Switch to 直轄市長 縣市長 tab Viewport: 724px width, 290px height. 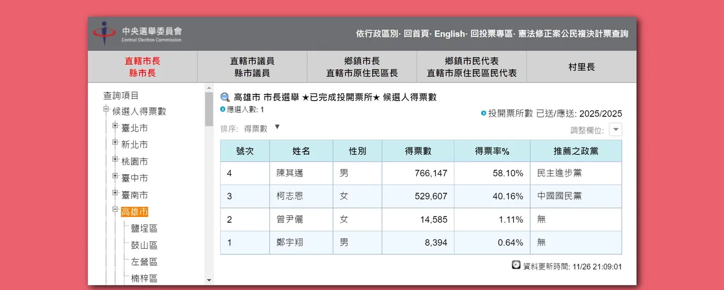(142, 67)
